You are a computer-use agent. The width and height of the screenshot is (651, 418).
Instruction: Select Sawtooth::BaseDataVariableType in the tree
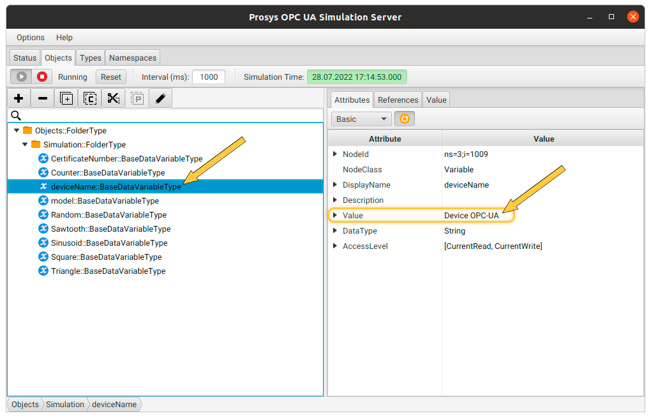(165, 228)
